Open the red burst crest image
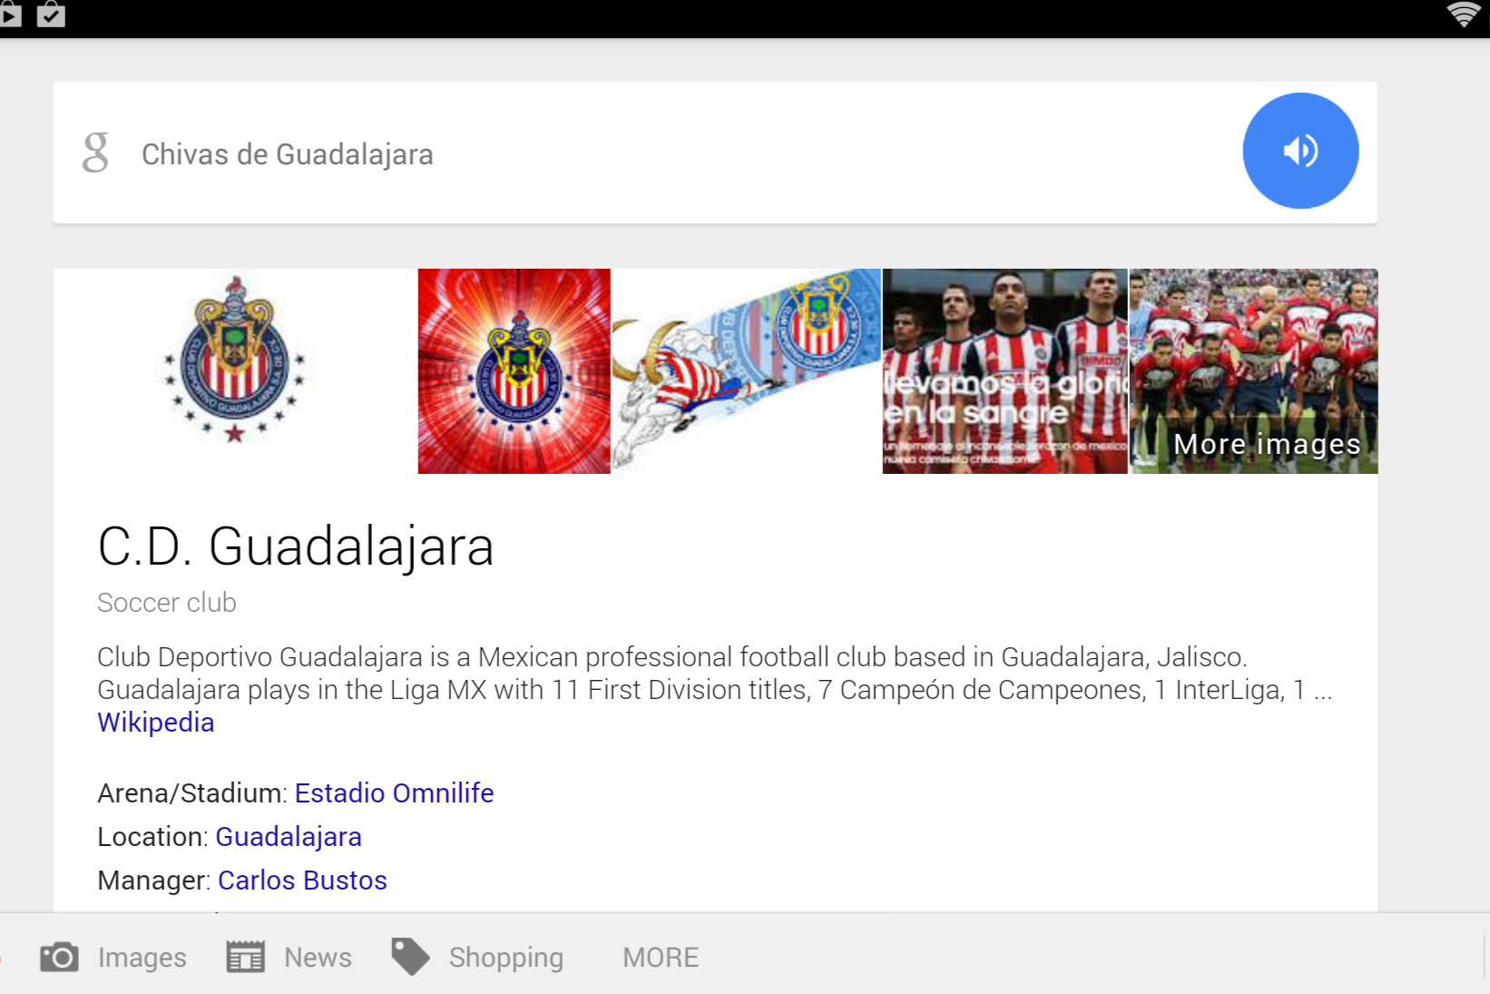The image size is (1490, 994). (515, 370)
